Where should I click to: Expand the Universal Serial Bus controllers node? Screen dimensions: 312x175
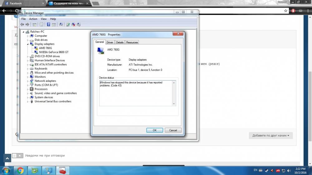(x=28, y=101)
